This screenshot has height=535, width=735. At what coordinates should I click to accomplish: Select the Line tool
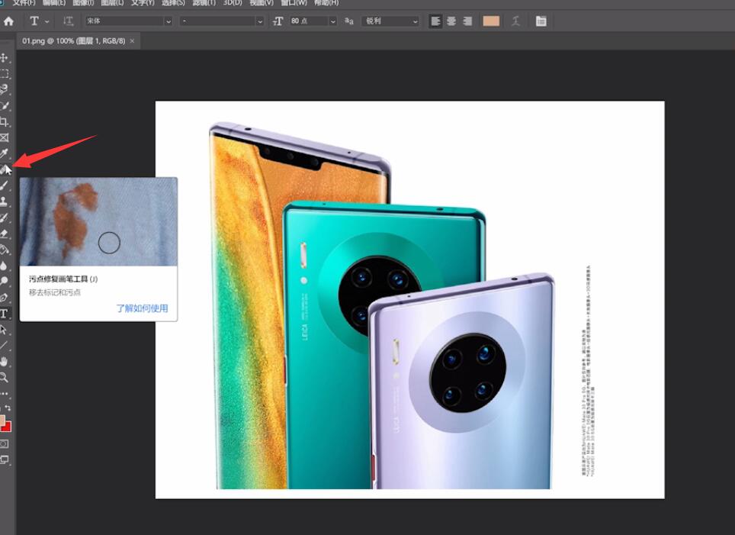click(5, 346)
